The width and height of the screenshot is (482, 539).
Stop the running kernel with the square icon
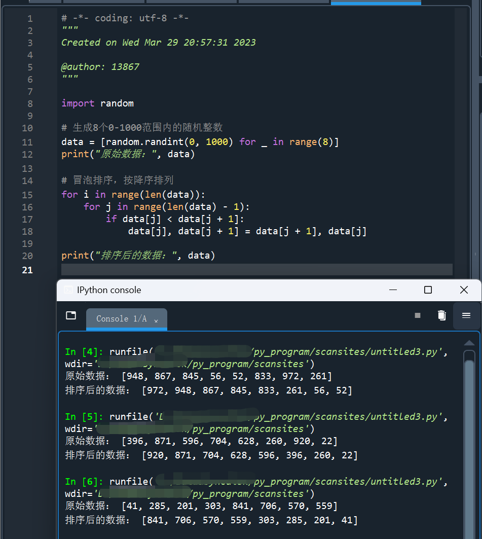coord(418,315)
